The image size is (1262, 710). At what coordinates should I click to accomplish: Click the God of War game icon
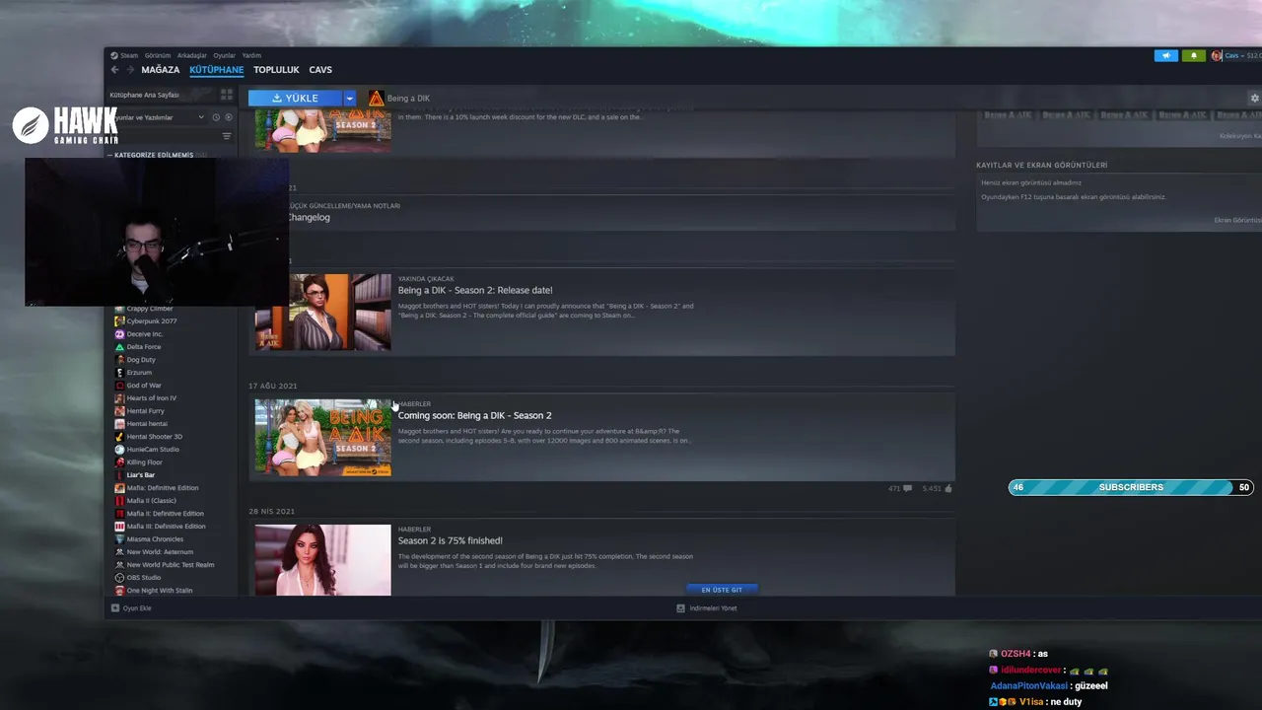(x=119, y=386)
